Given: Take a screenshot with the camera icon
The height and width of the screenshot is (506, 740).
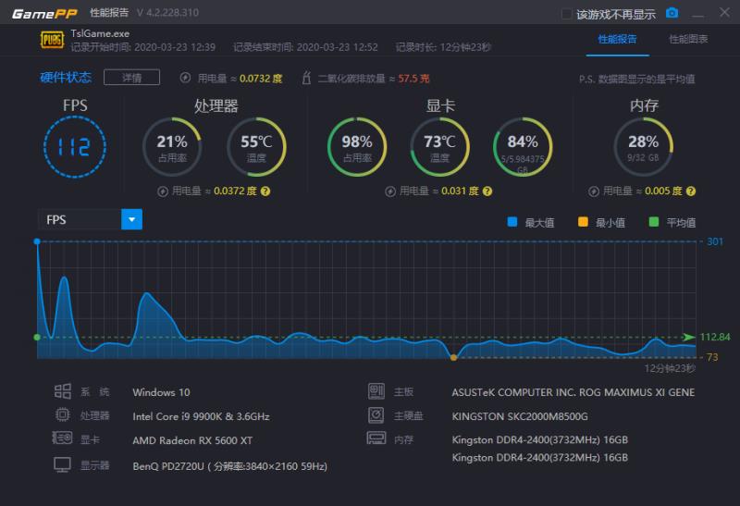Looking at the screenshot, I should (x=672, y=13).
